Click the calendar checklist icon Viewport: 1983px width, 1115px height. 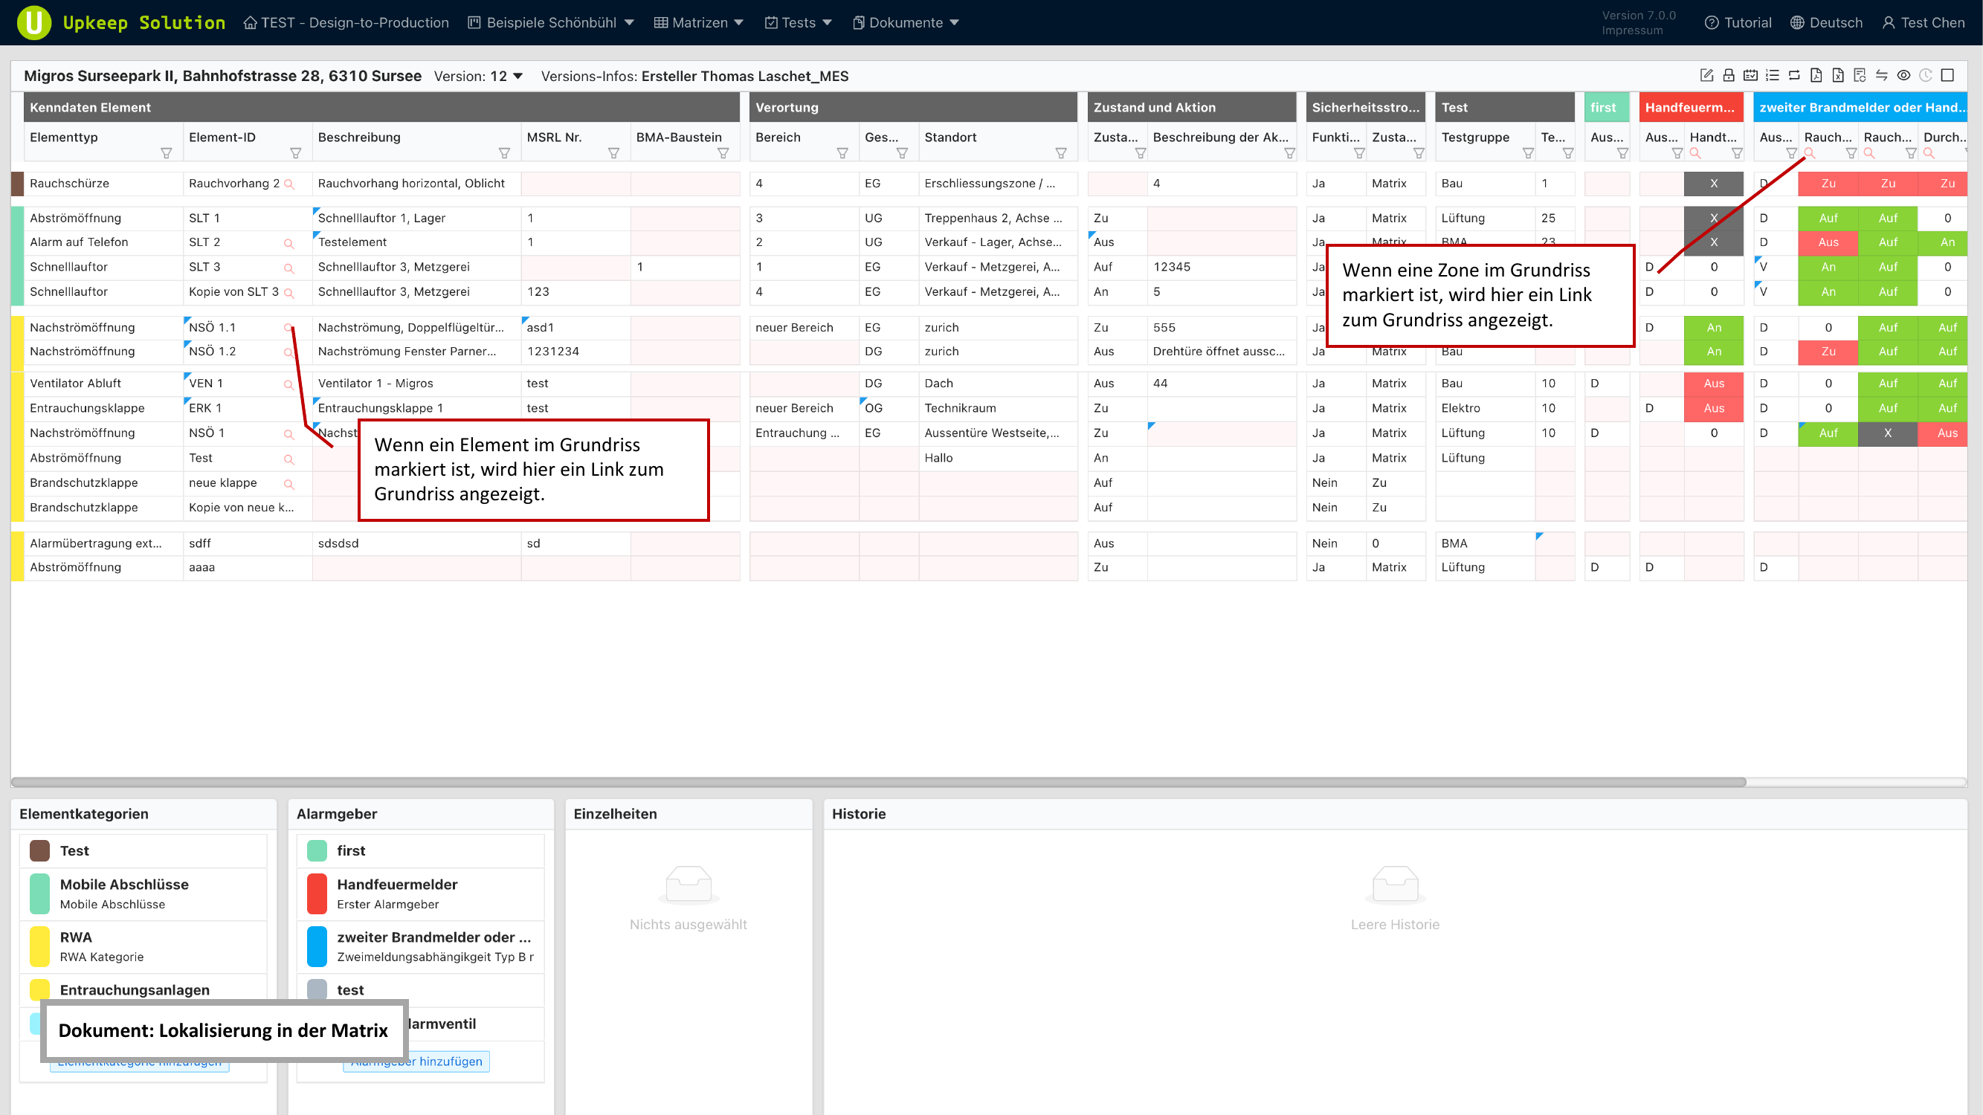1750,75
